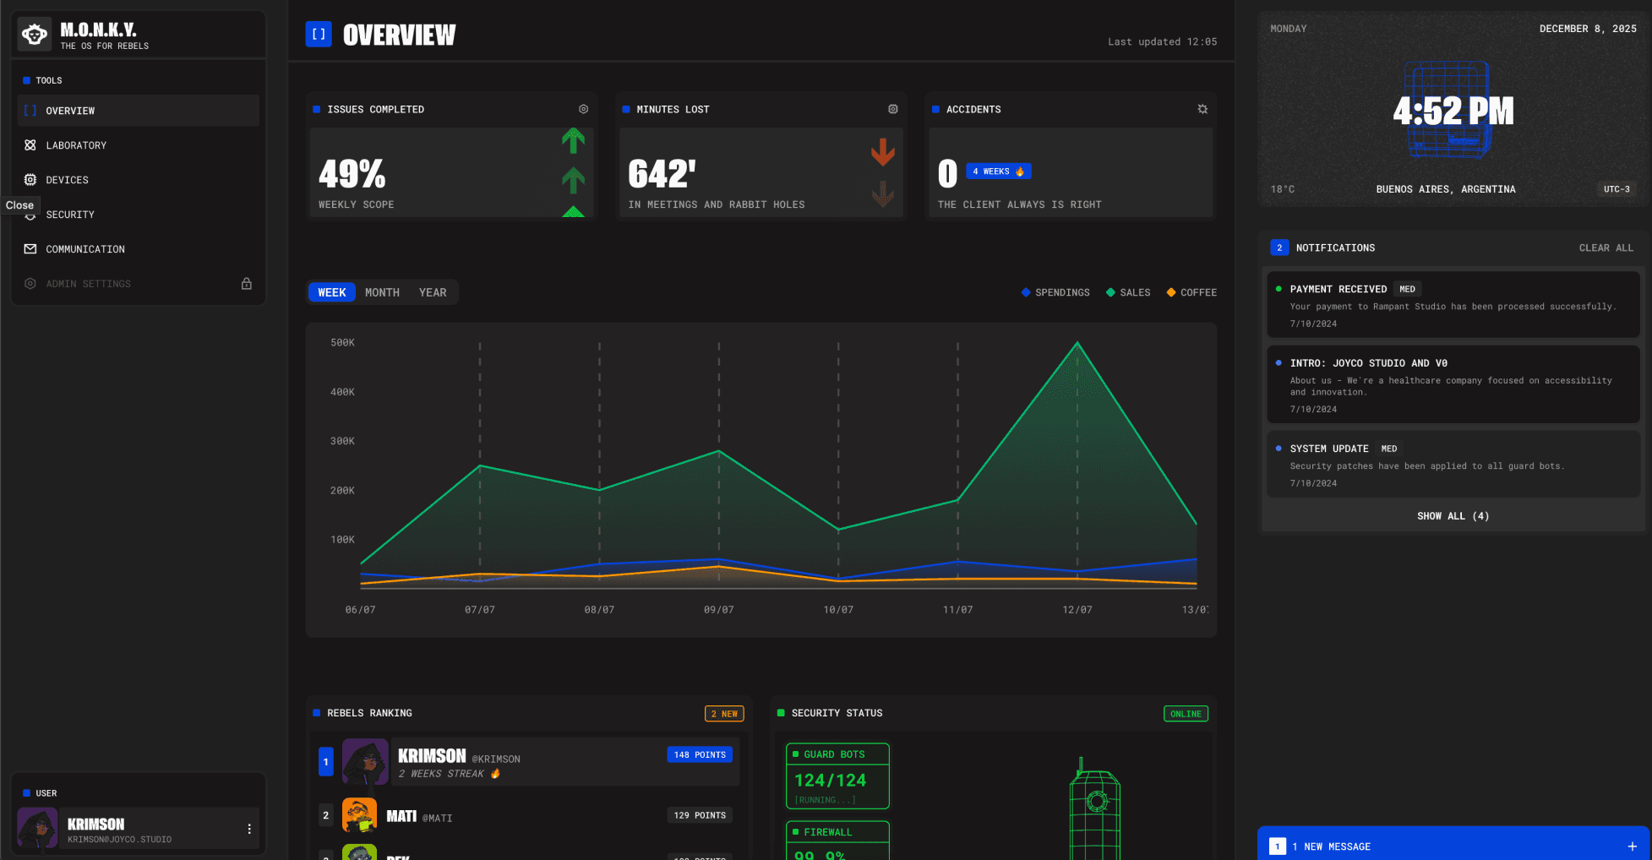The width and height of the screenshot is (1652, 860).
Task: Expand the New Message panel with plus
Action: [1632, 846]
